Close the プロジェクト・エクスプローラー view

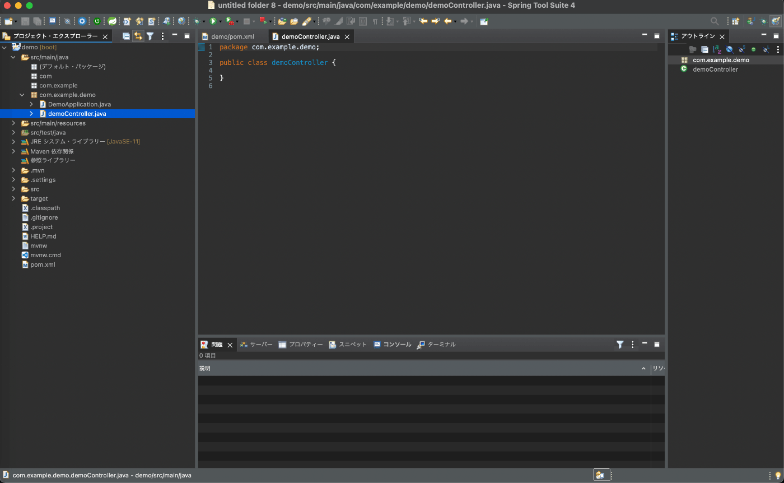[x=105, y=36]
